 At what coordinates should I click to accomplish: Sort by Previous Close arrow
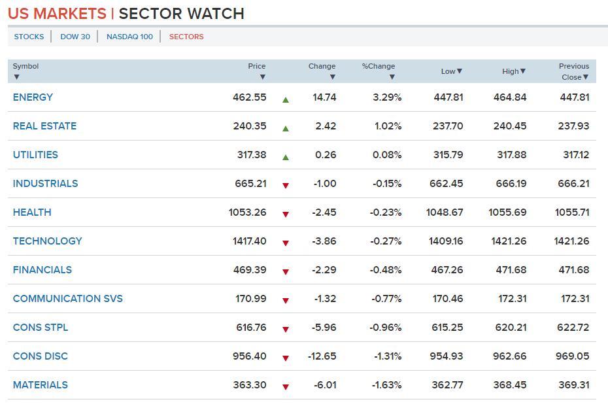coord(586,77)
